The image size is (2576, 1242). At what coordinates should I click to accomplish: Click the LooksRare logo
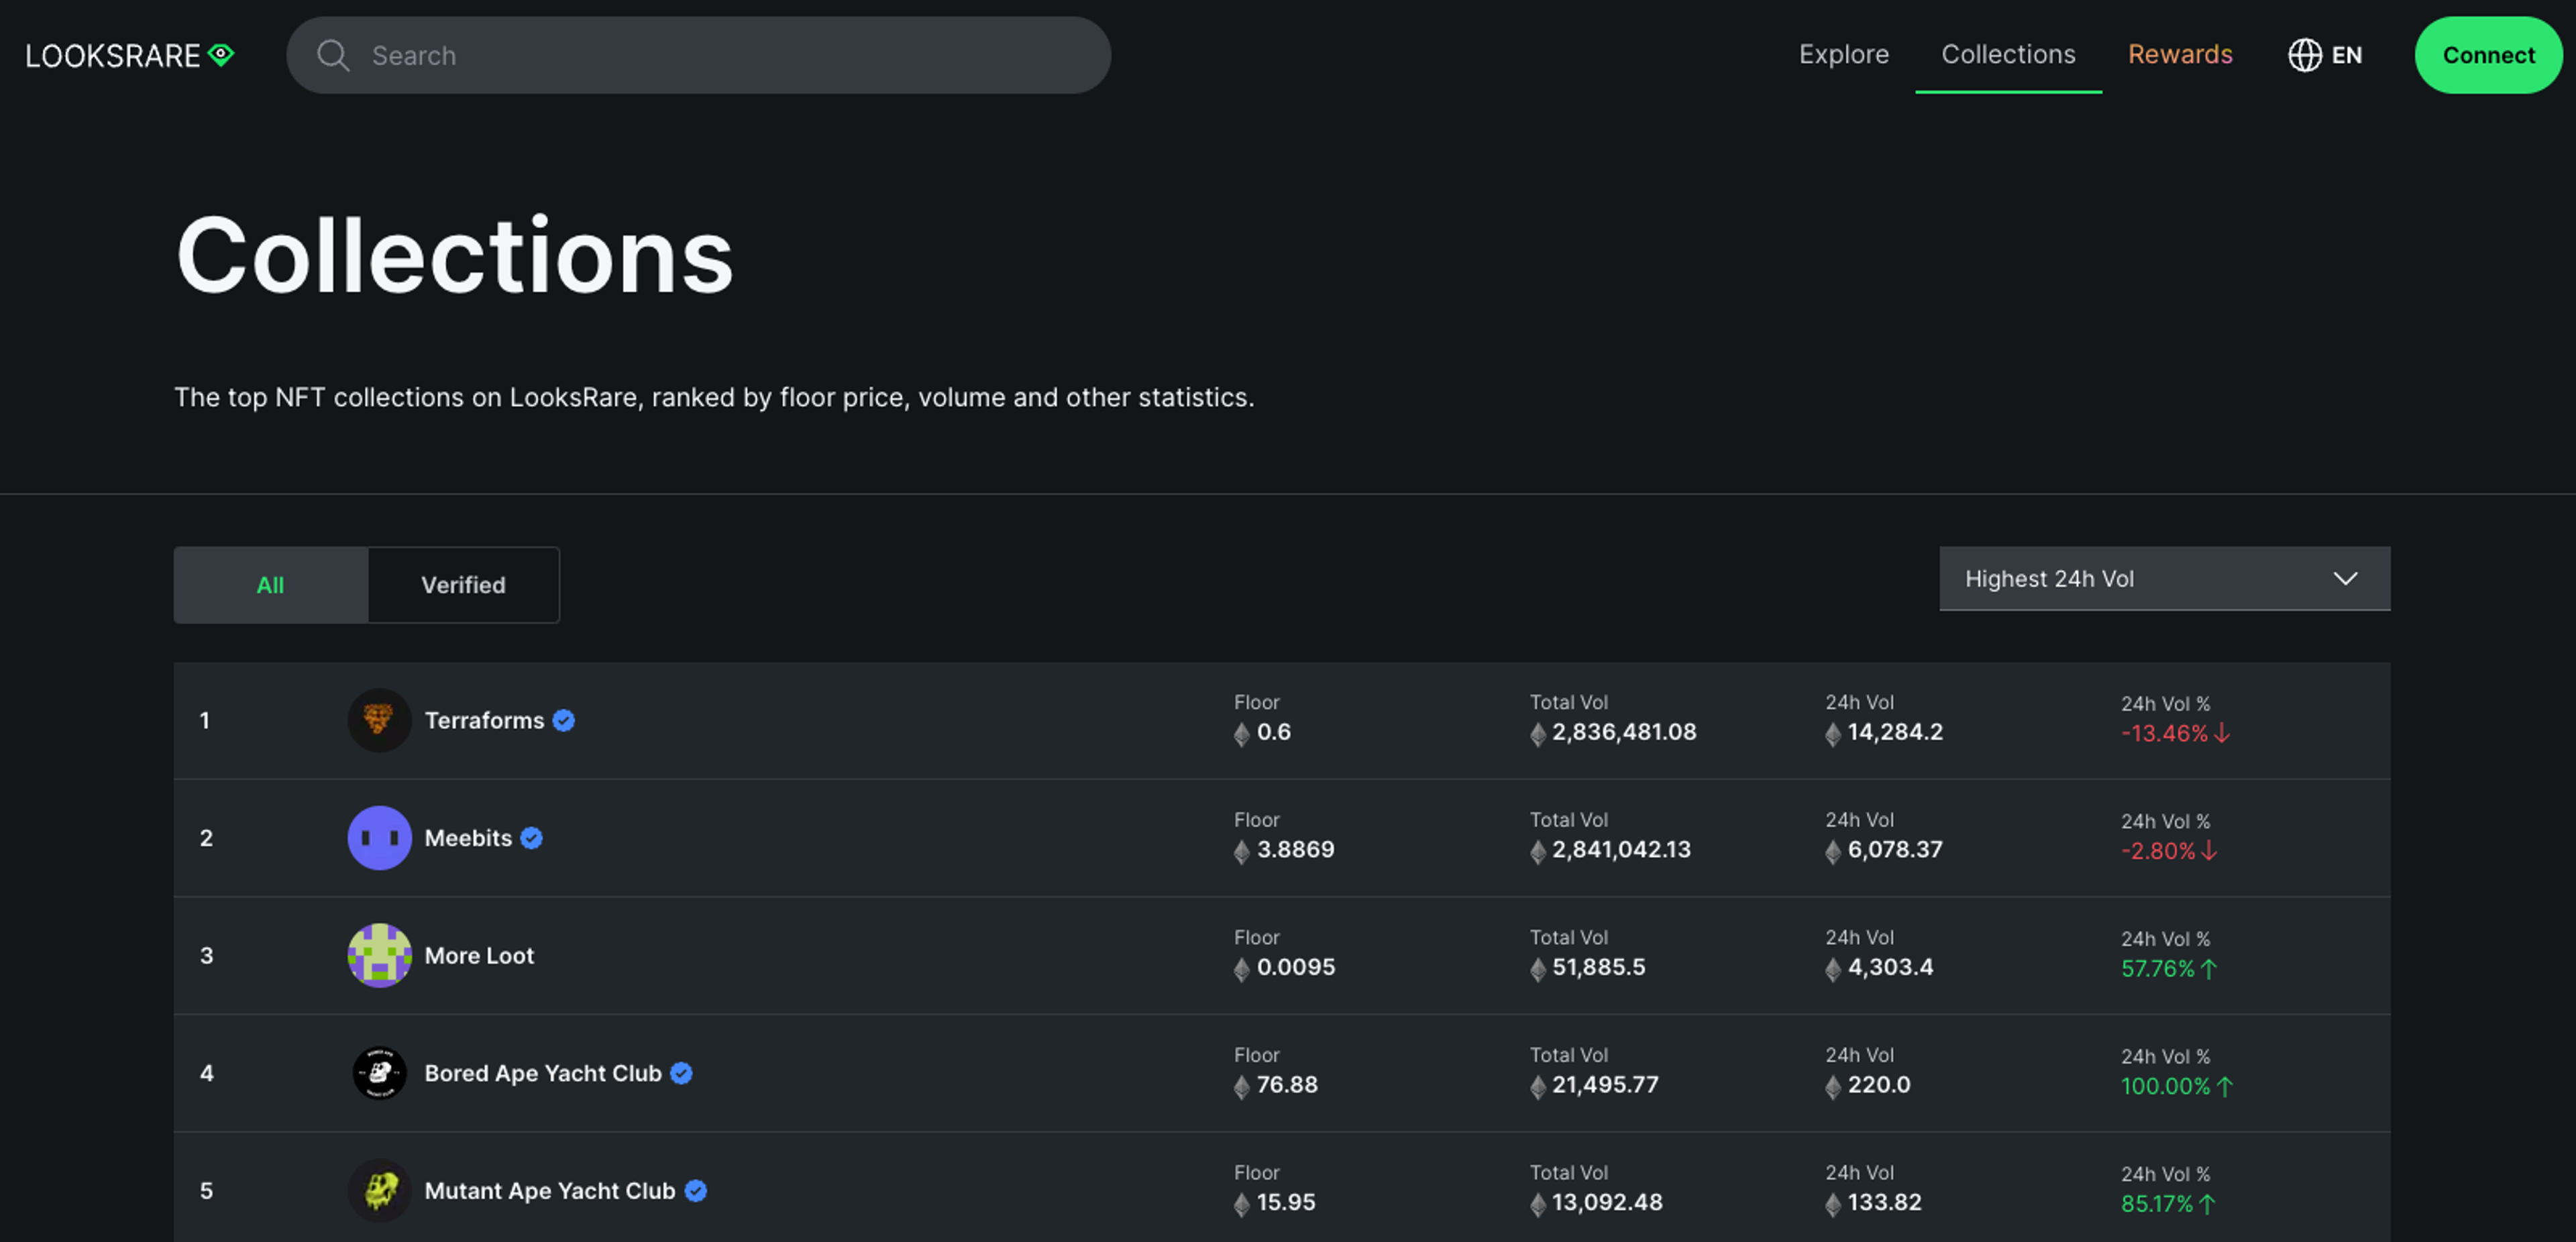(x=130, y=55)
